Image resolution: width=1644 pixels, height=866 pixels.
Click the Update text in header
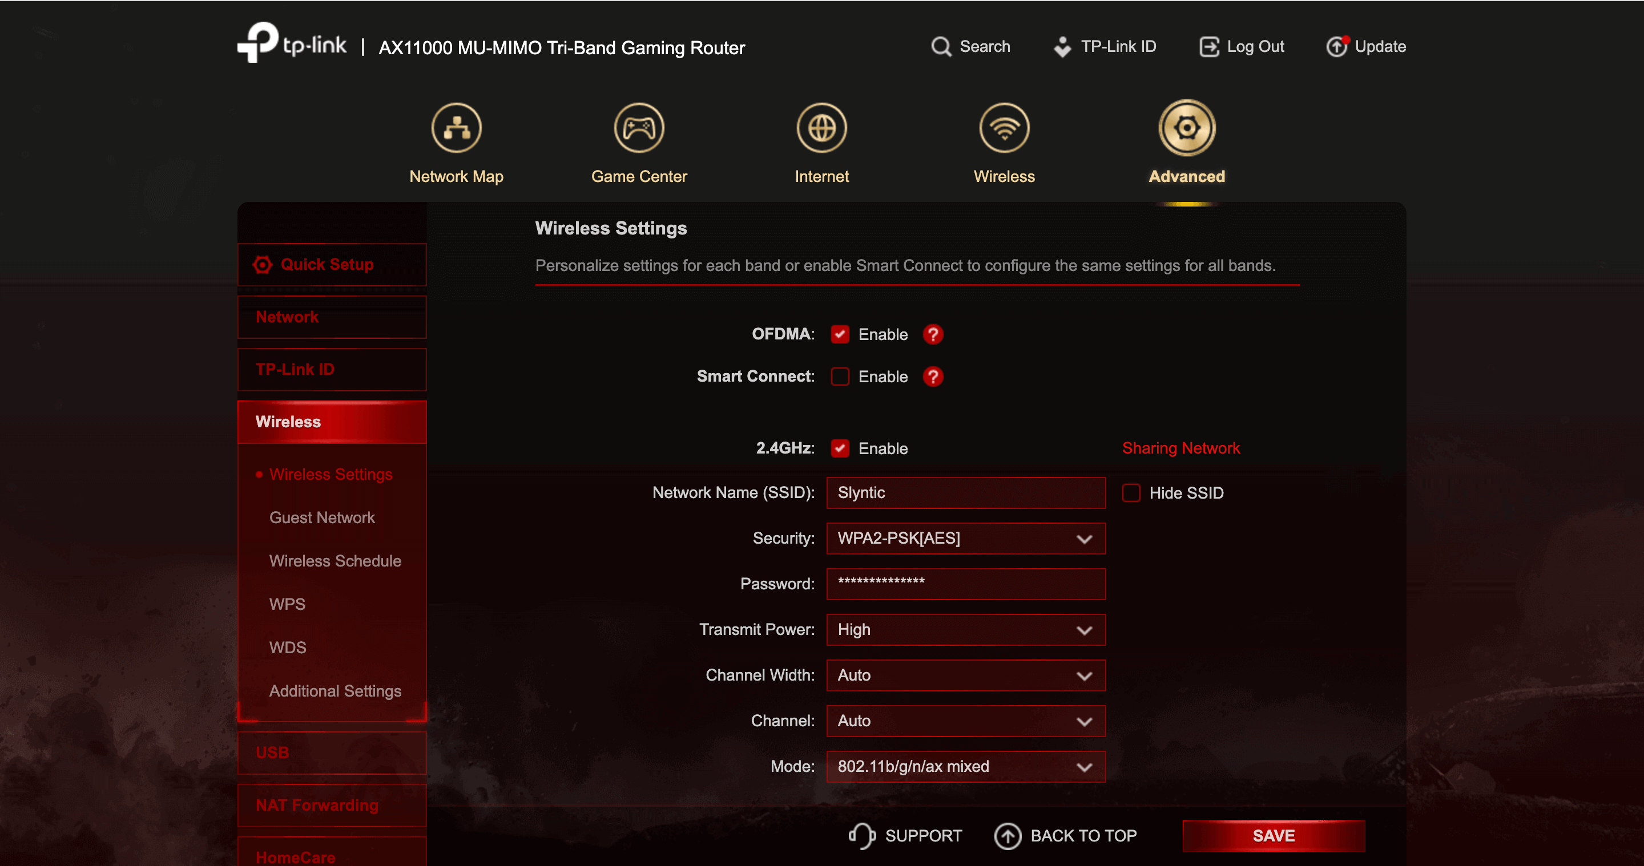(x=1380, y=47)
